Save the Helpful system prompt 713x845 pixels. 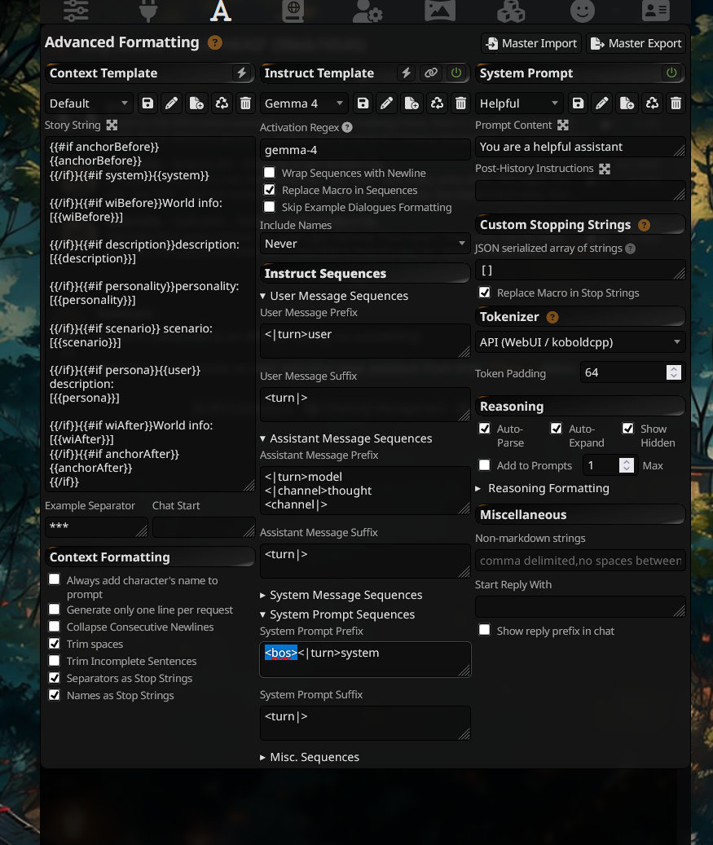coord(578,103)
